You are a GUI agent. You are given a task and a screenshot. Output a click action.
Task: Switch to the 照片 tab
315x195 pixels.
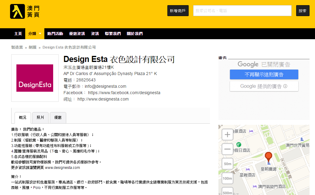pos(40,118)
